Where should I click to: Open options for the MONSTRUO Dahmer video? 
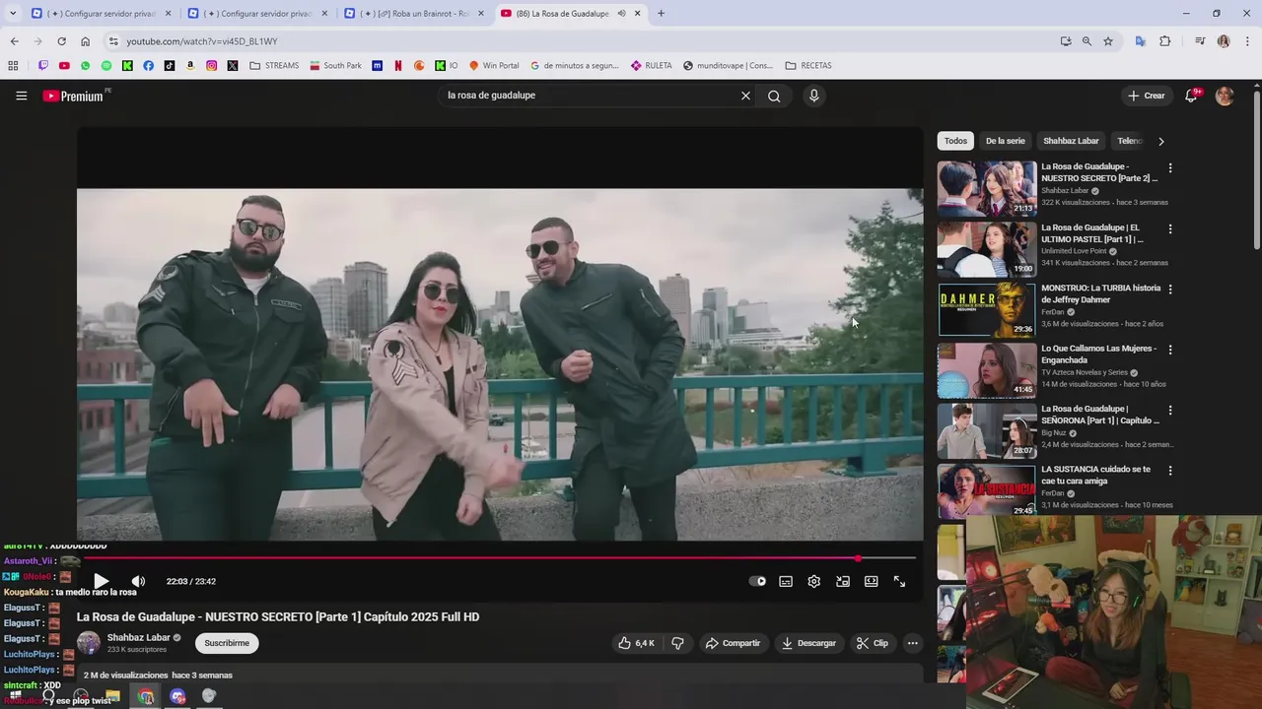tap(1170, 290)
